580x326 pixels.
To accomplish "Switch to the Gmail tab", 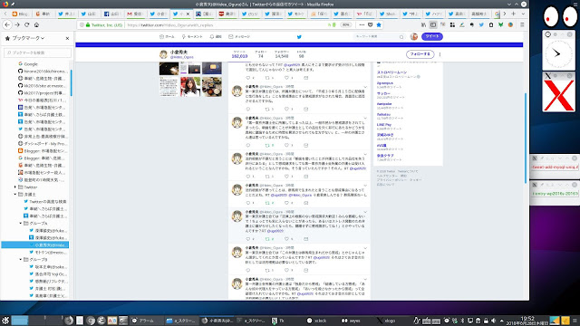I will [135, 14].
